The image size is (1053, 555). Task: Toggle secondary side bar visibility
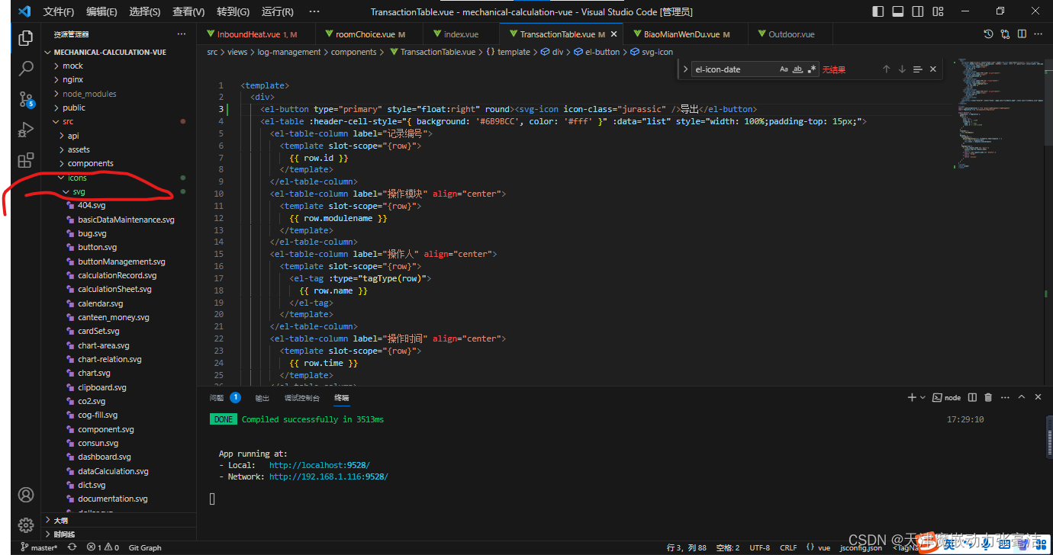918,11
